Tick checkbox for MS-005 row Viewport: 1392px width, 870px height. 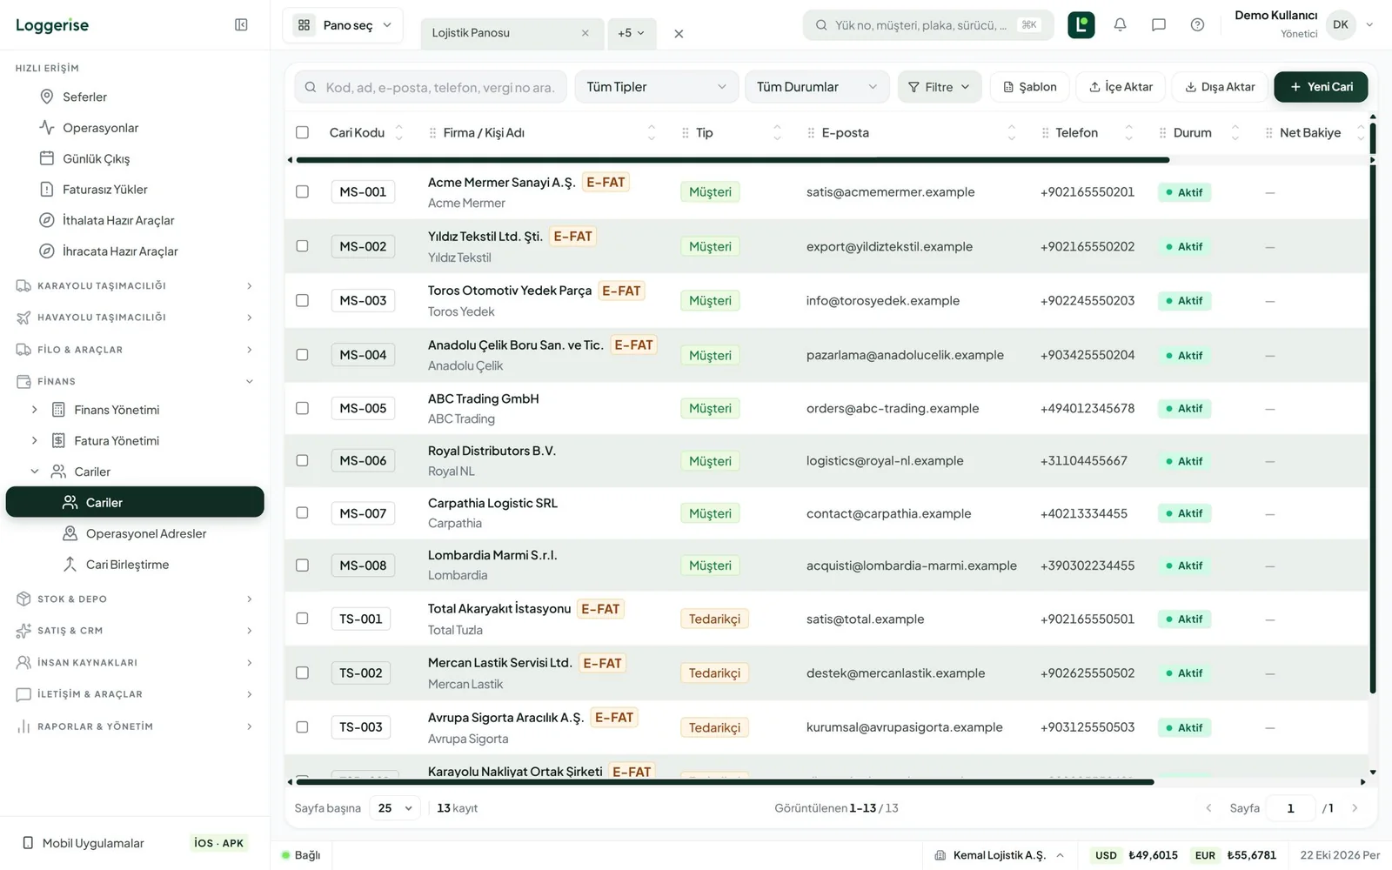(x=302, y=408)
